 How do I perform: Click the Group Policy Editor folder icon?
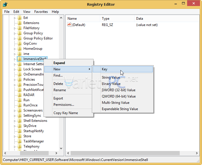click(19, 38)
